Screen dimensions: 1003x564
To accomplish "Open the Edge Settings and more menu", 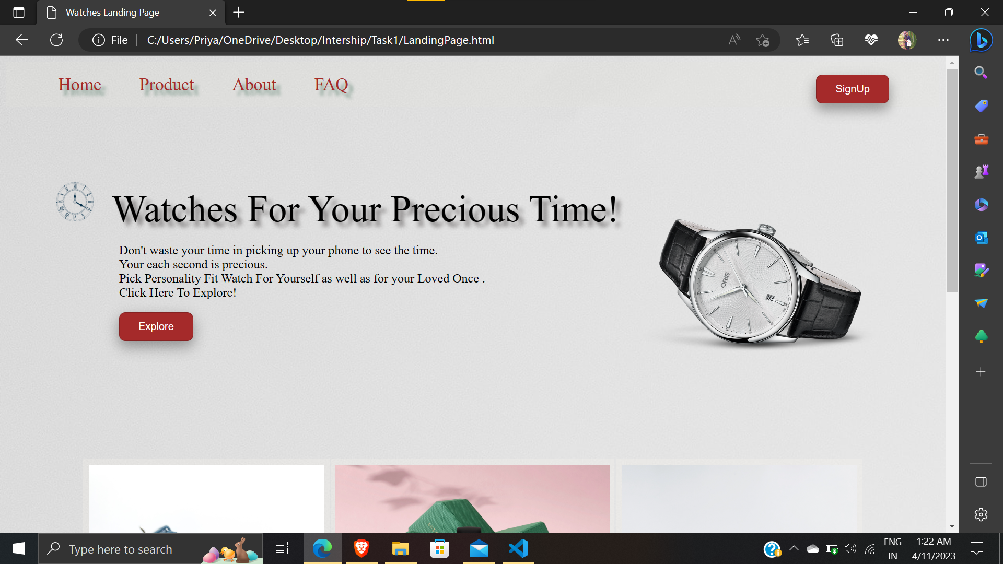I will (x=943, y=40).
